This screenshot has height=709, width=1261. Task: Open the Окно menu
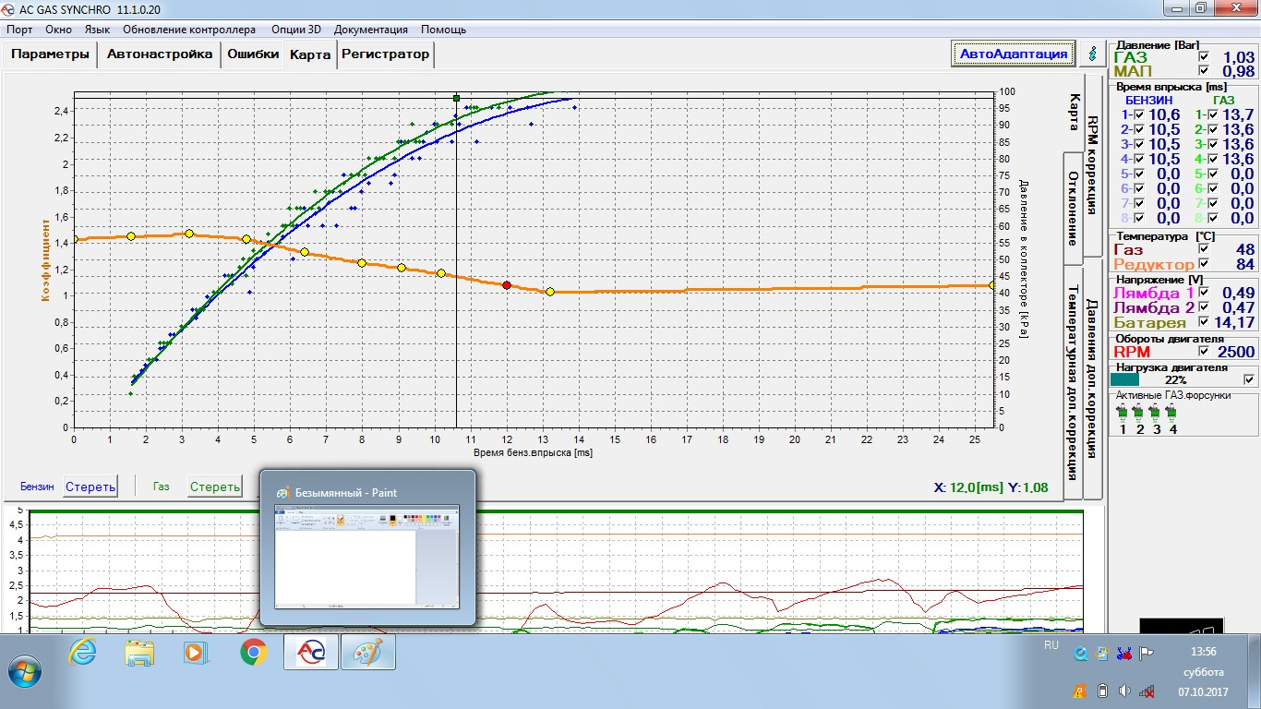click(58, 30)
